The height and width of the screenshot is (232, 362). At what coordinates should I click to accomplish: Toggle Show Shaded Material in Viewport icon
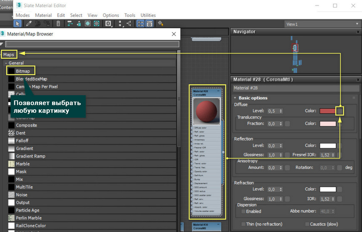pos(87,24)
